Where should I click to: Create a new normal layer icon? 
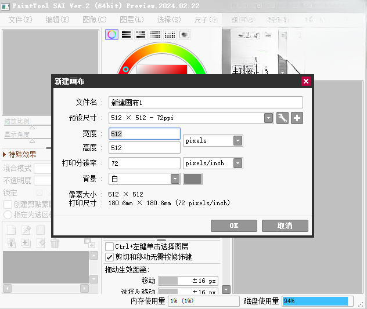point(11,230)
